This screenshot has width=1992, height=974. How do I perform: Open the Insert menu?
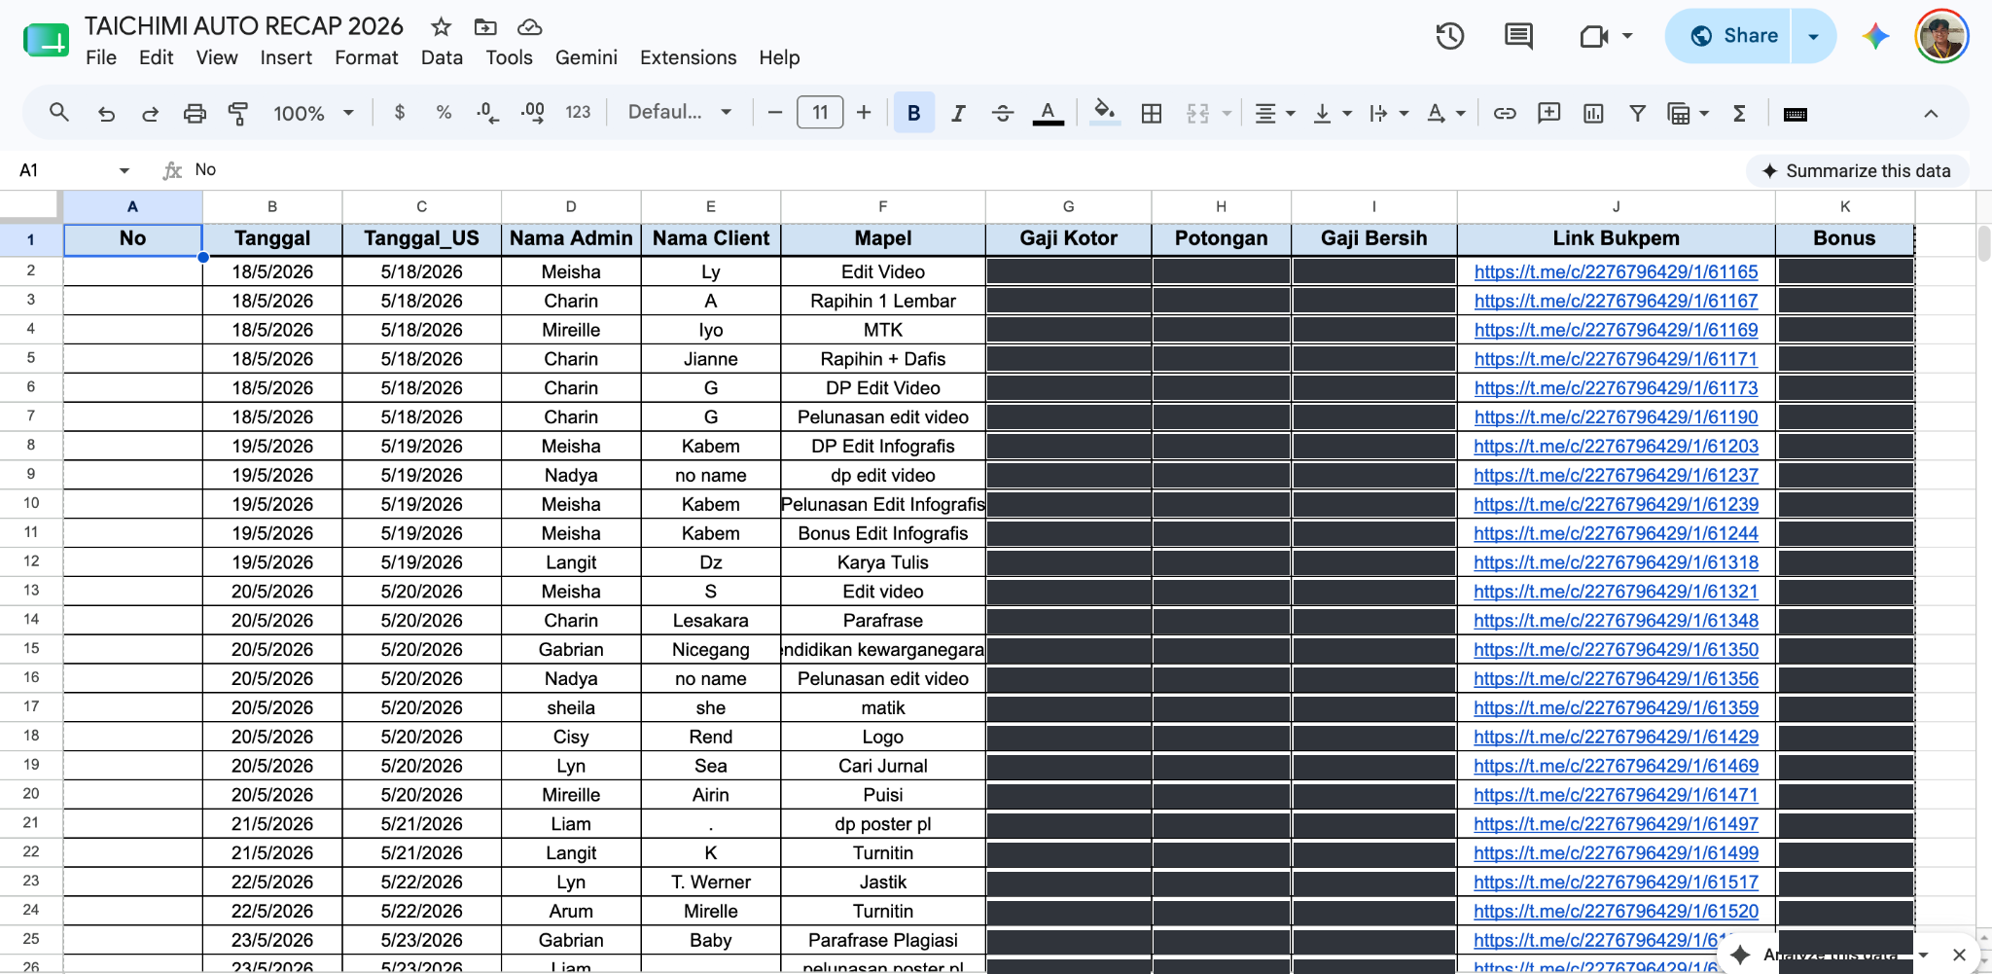286,57
